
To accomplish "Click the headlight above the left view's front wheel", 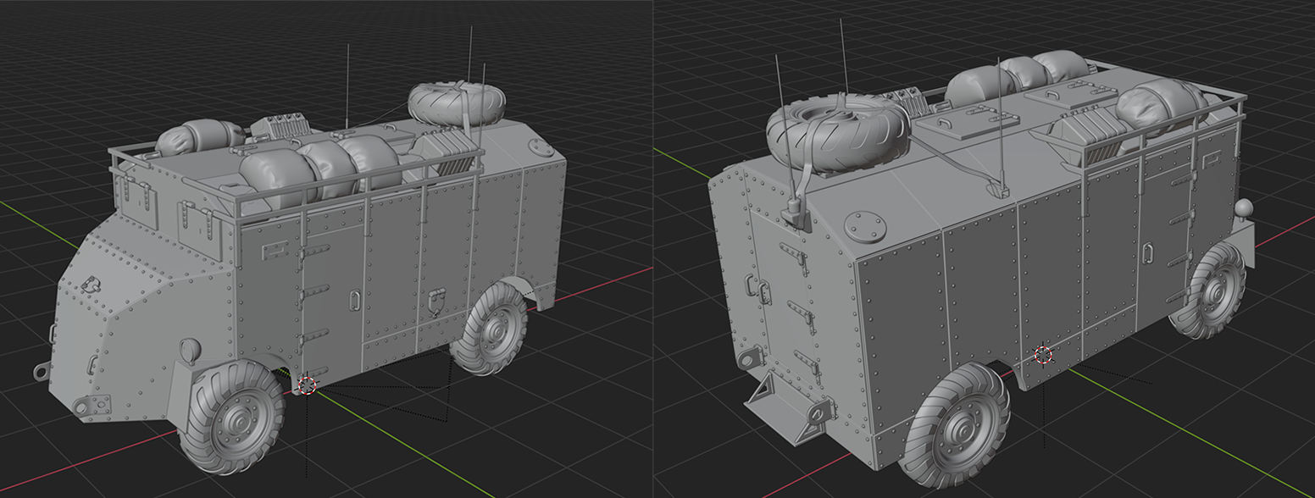I will (x=190, y=348).
